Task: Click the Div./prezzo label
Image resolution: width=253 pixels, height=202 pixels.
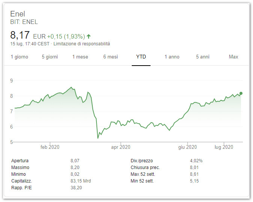Action: [x=142, y=161]
